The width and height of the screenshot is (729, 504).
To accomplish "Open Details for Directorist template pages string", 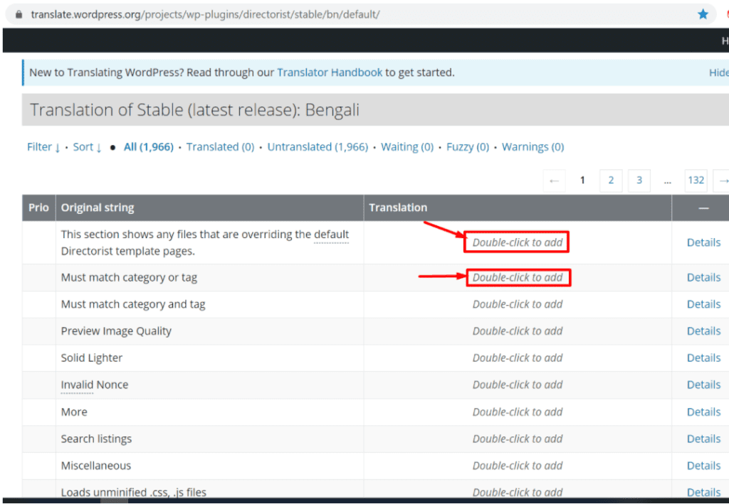I will (703, 242).
